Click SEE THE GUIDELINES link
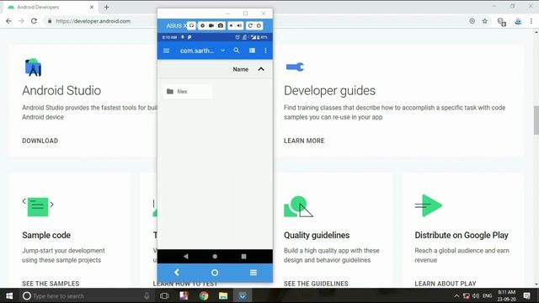 coord(316,284)
